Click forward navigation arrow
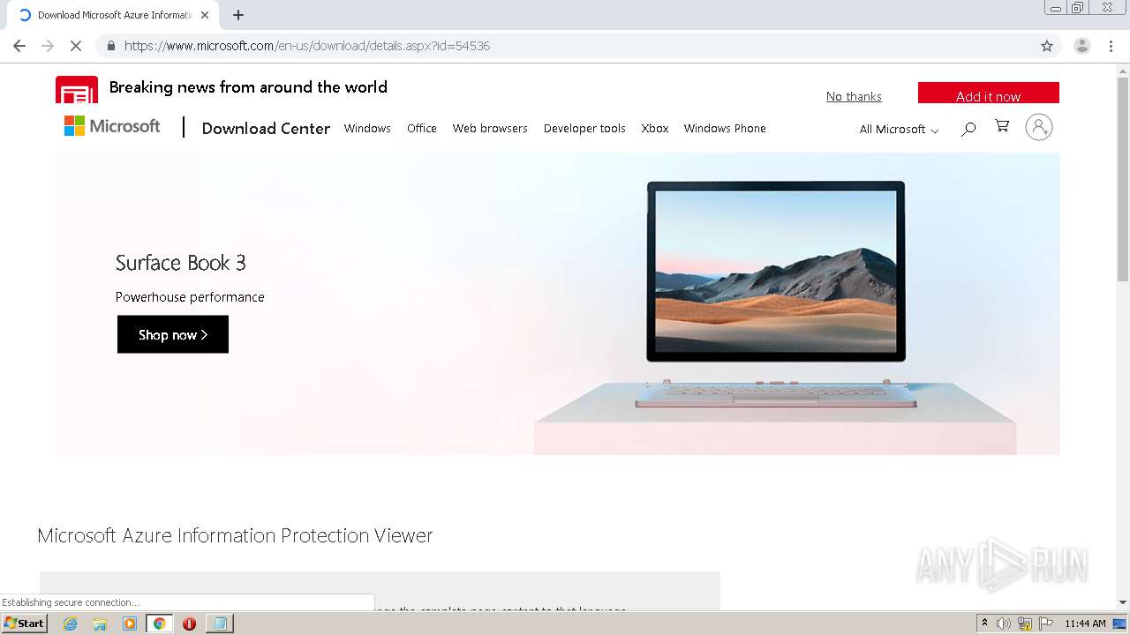Image resolution: width=1130 pixels, height=635 pixels. click(x=48, y=46)
